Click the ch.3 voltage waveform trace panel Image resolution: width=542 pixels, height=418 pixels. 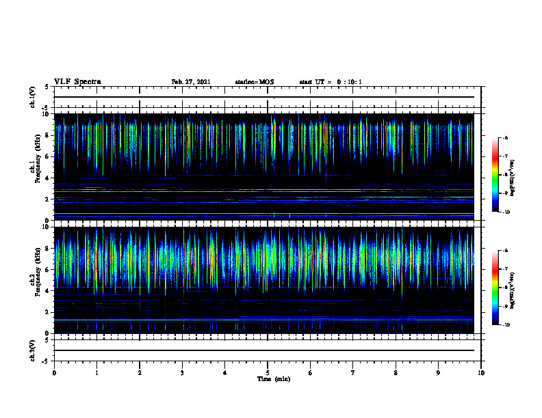click(x=268, y=350)
